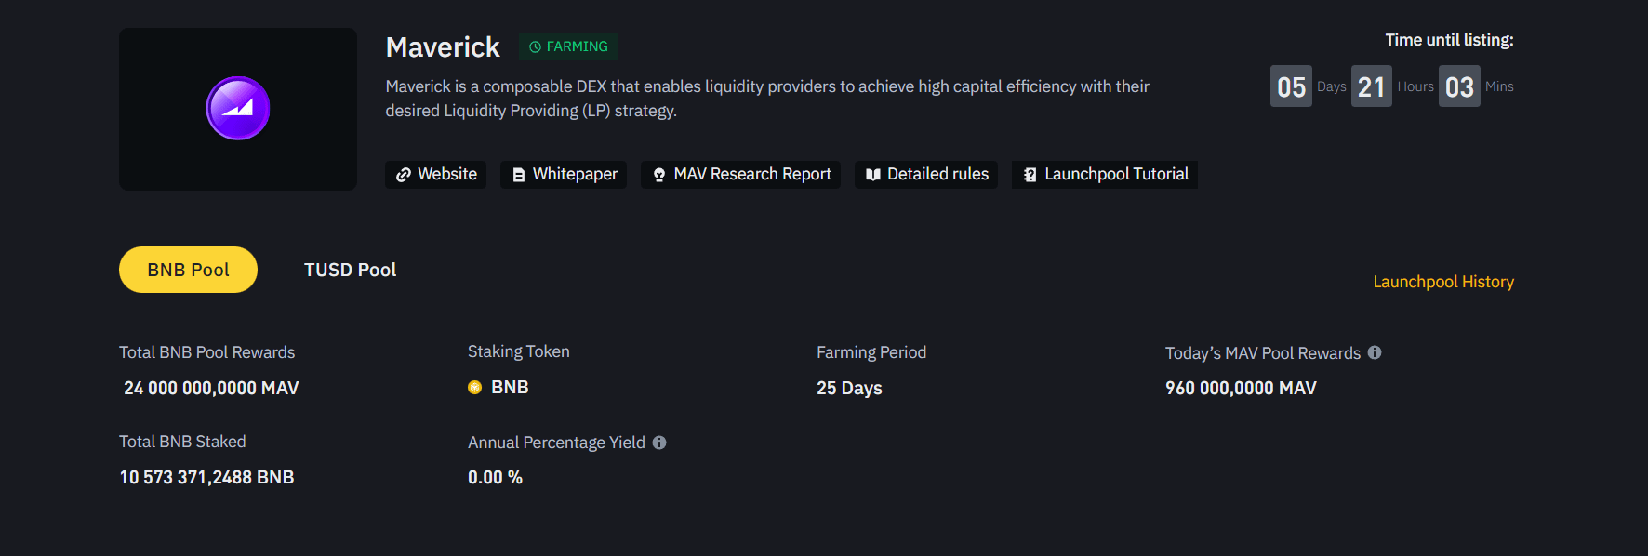Click the '0.00 %' yield value
The height and width of the screenshot is (556, 1648).
tap(495, 477)
